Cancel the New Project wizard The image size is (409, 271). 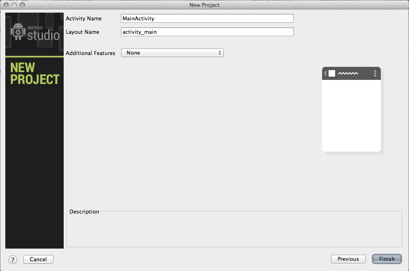38,259
